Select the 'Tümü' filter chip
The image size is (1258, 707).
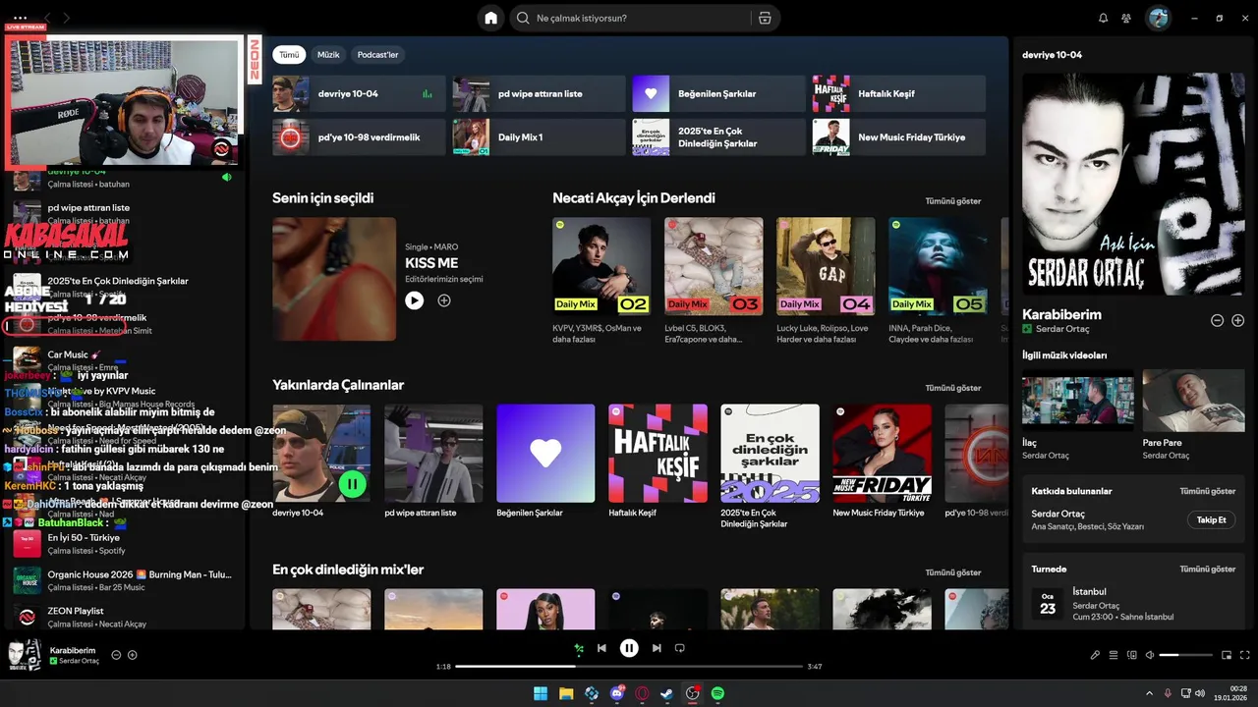pyautogui.click(x=288, y=55)
